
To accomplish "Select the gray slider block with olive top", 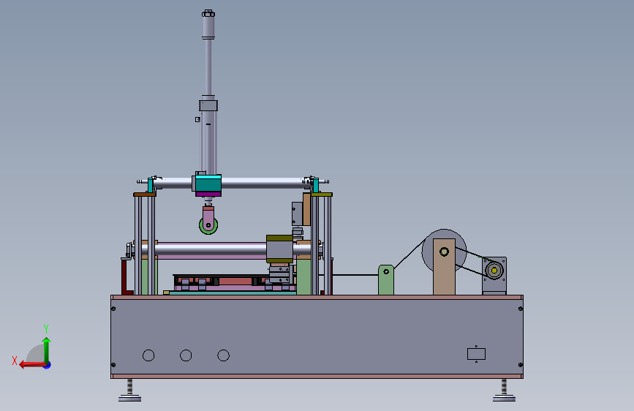I will pyautogui.click(x=279, y=249).
